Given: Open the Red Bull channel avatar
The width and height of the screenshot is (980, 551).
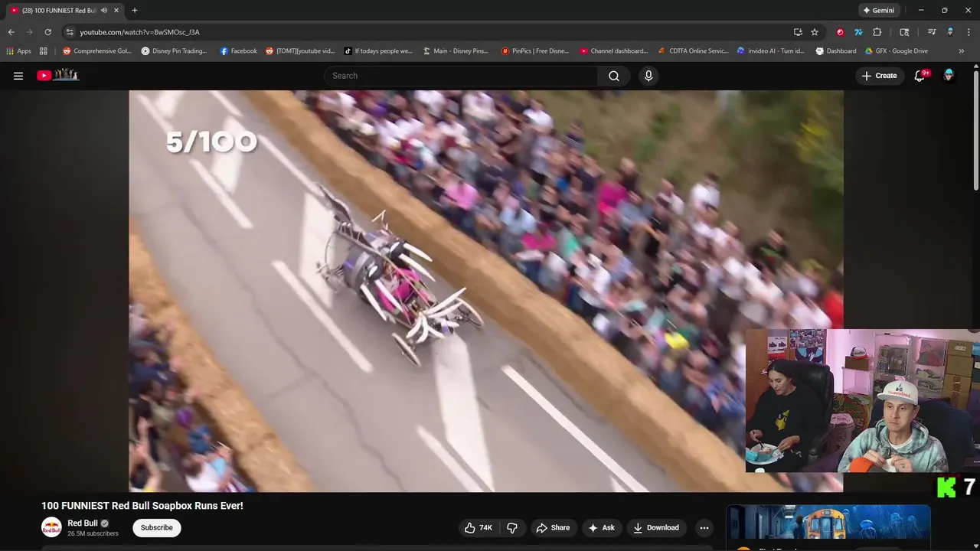Looking at the screenshot, I should (x=51, y=527).
